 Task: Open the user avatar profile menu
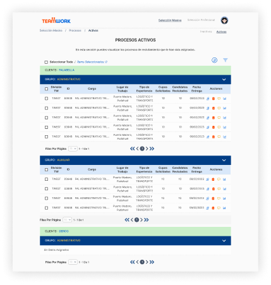point(224,20)
